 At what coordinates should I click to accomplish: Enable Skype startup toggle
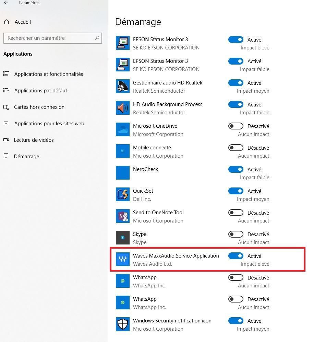(236, 234)
